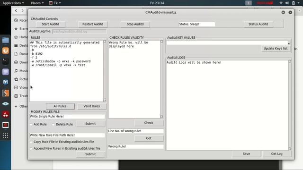
Task: Click the '-w /etc/shadow -p wrxa -k password' rule
Action: [60, 61]
